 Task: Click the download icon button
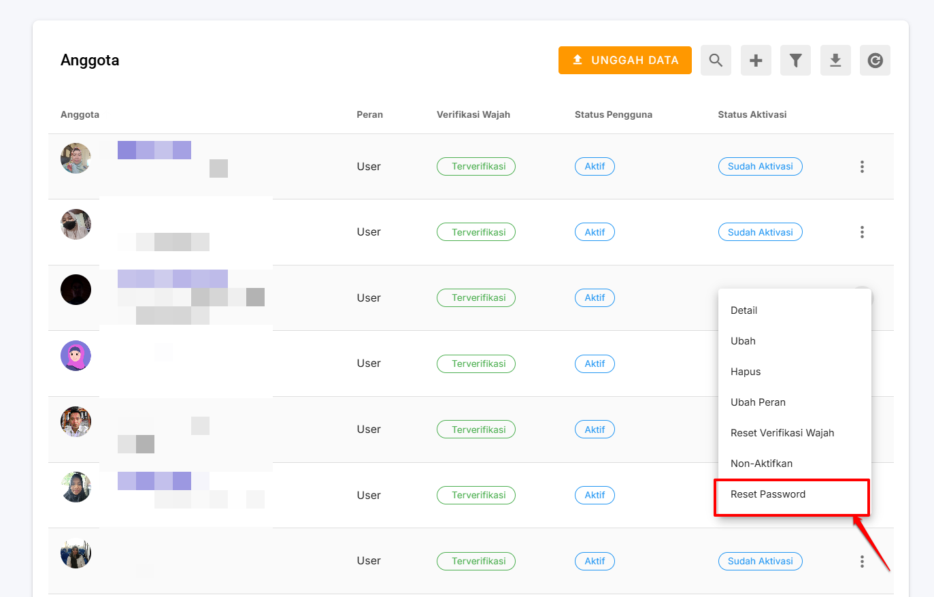click(835, 60)
